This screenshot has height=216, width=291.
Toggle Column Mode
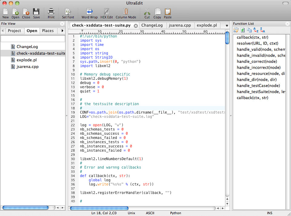point(126,13)
